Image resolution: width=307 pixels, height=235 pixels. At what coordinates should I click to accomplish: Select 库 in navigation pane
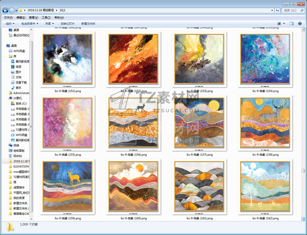pyautogui.click(x=13, y=56)
